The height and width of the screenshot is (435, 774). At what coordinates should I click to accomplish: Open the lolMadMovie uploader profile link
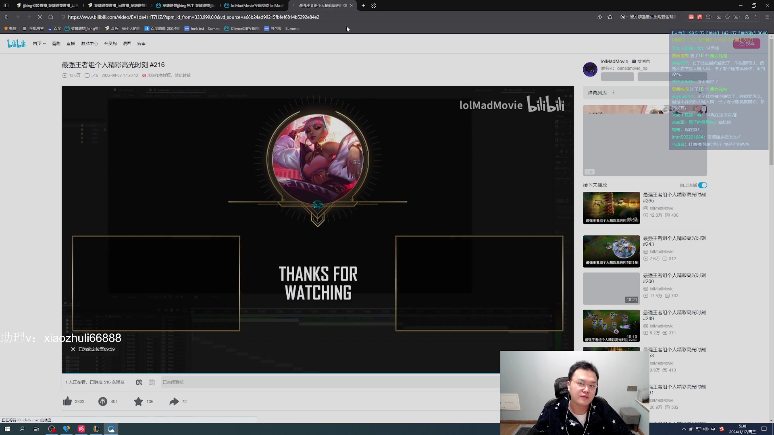point(614,61)
